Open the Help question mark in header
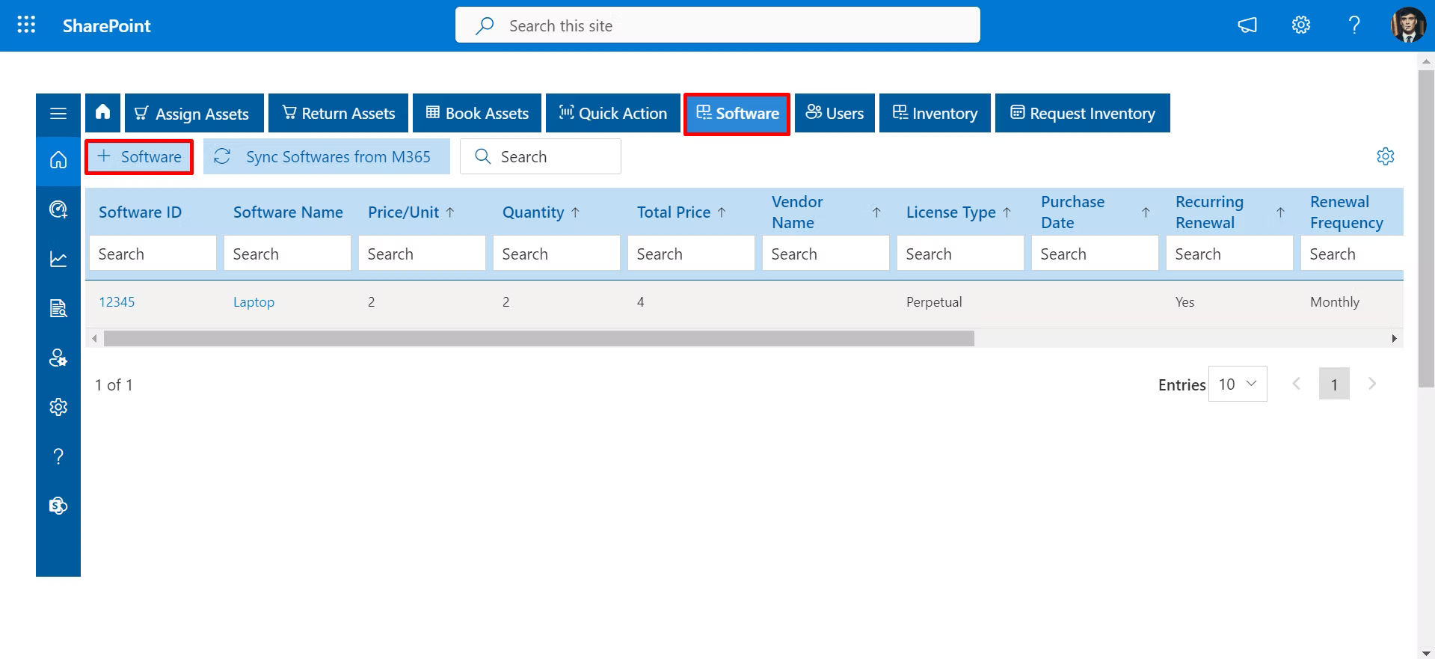 tap(1354, 25)
